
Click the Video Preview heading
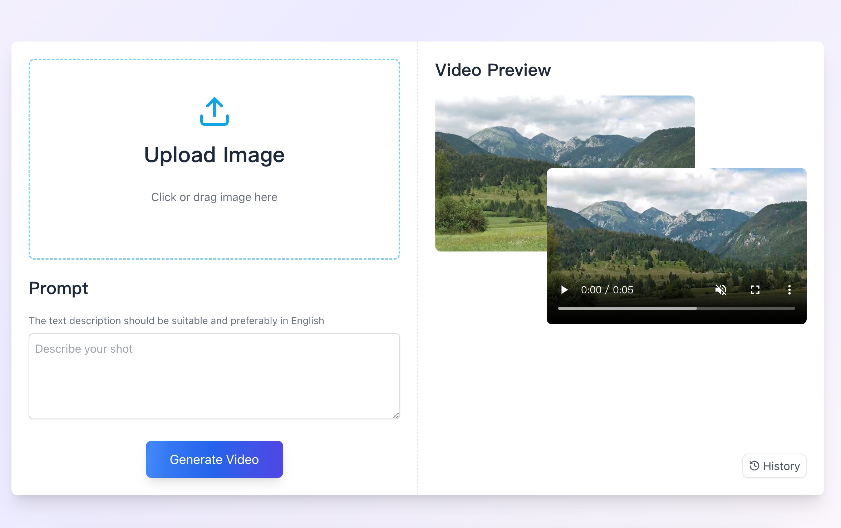click(493, 70)
